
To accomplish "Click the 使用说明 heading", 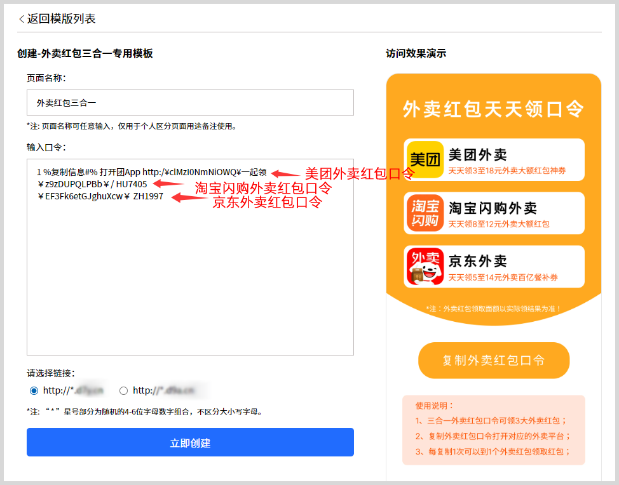I will [x=435, y=406].
